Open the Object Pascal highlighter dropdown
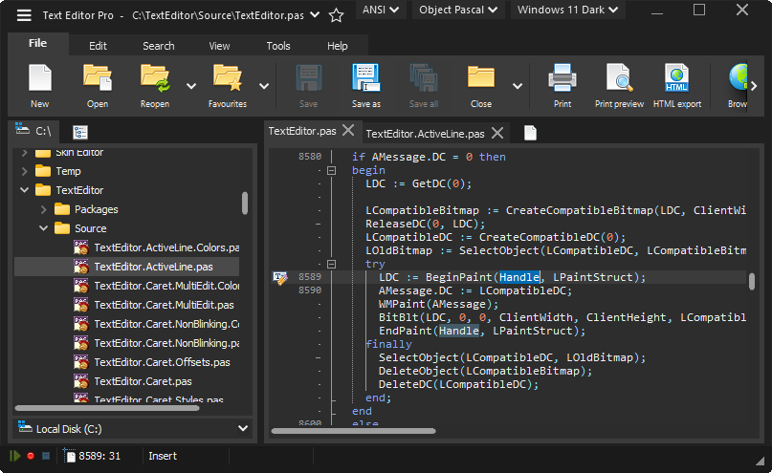Screen dimensions: 772x473 pos(458,11)
